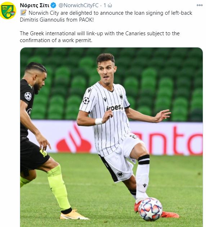Image resolution: width=206 pixels, height=227 pixels.
Task: Click the loan signing announcement text
Action: coord(106,16)
